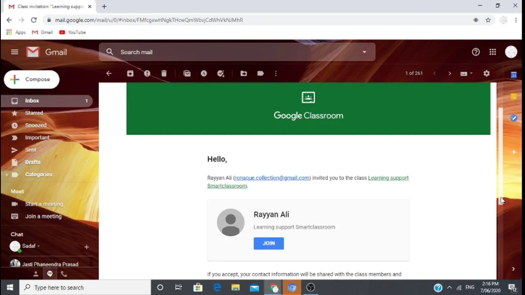Open Windows notification center
The image size is (525, 295).
click(x=512, y=288)
